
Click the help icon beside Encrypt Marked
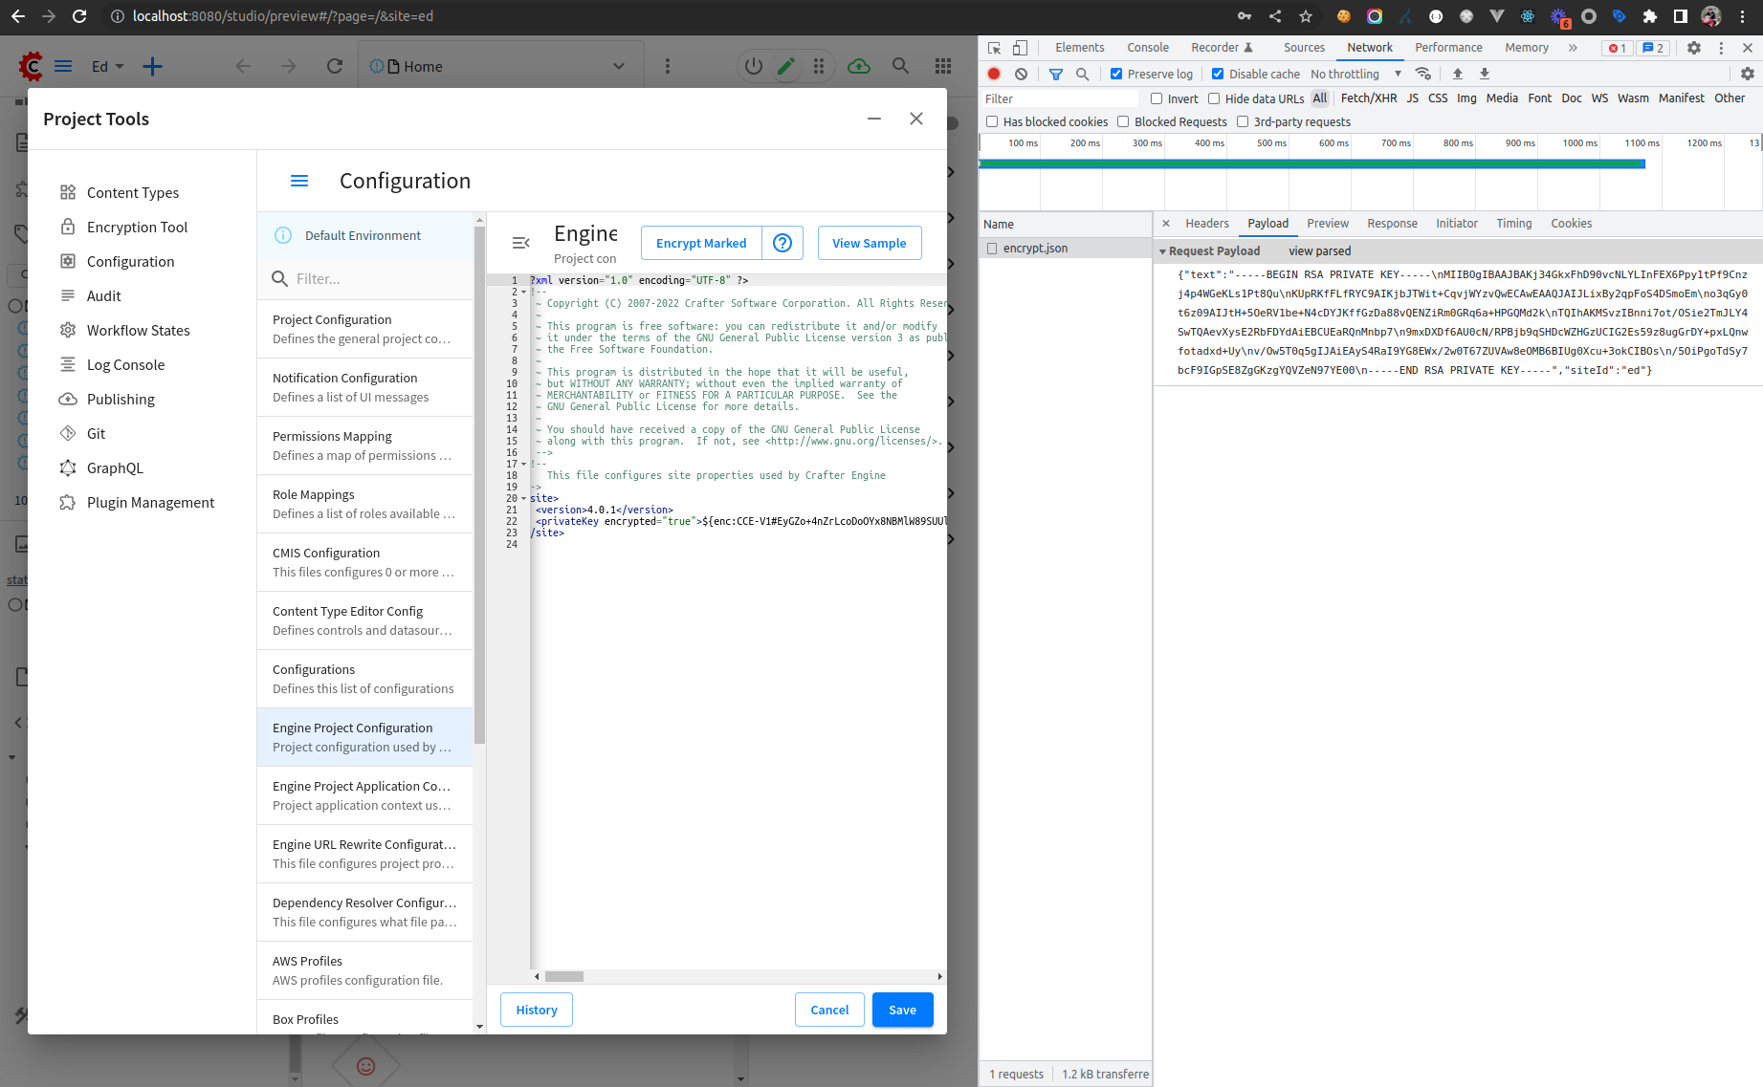[782, 243]
